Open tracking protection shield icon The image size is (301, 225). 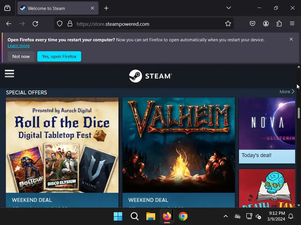[x=60, y=24]
